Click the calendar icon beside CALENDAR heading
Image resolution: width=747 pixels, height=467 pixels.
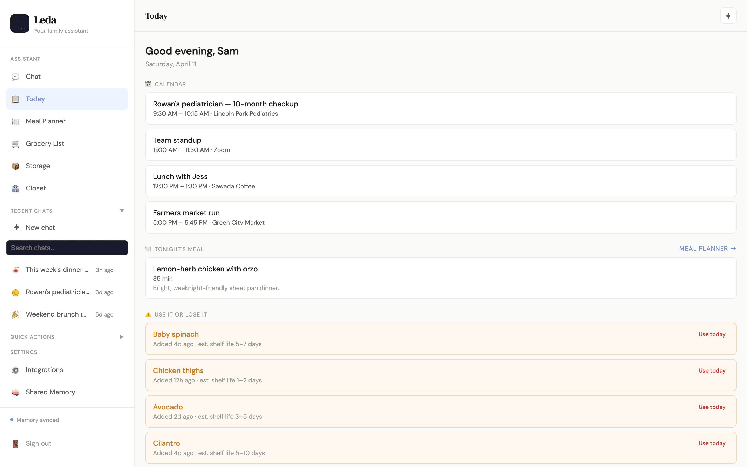point(148,84)
